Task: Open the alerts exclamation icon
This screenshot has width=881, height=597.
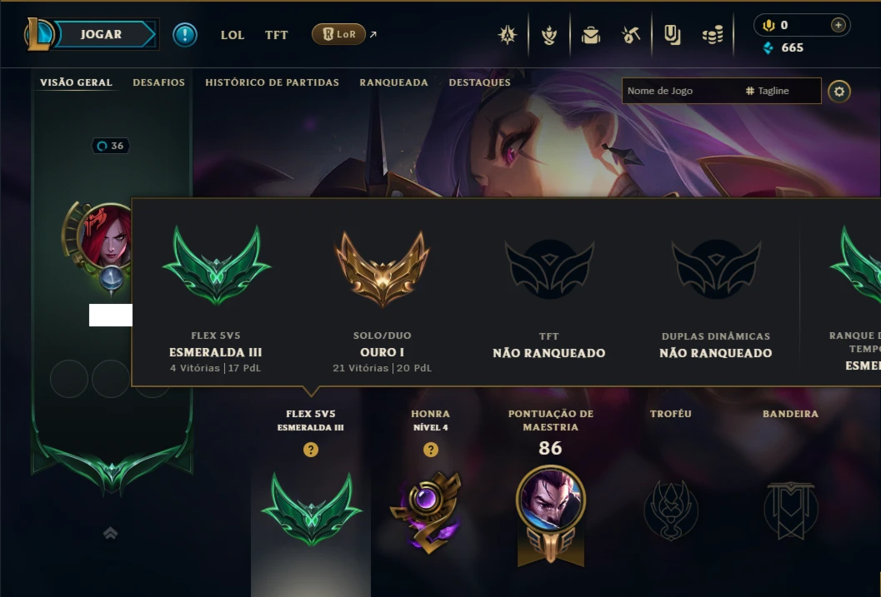Action: pos(185,35)
